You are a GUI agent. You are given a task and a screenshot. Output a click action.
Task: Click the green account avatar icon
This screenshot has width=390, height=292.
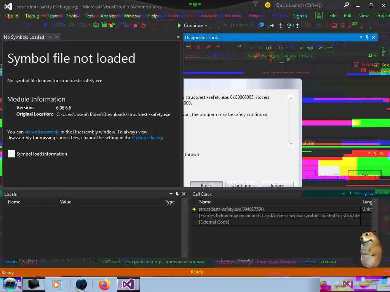319,16
